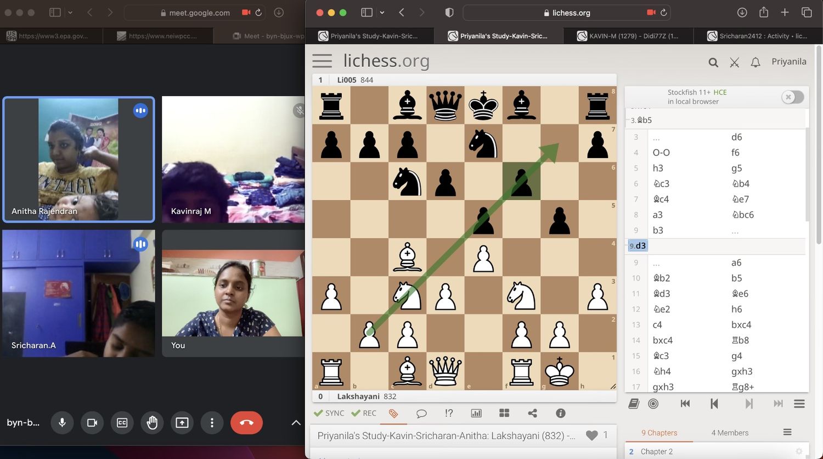Viewport: 823px width, 459px height.
Task: Click move bxc4 for black on move 13
Action: click(x=741, y=324)
